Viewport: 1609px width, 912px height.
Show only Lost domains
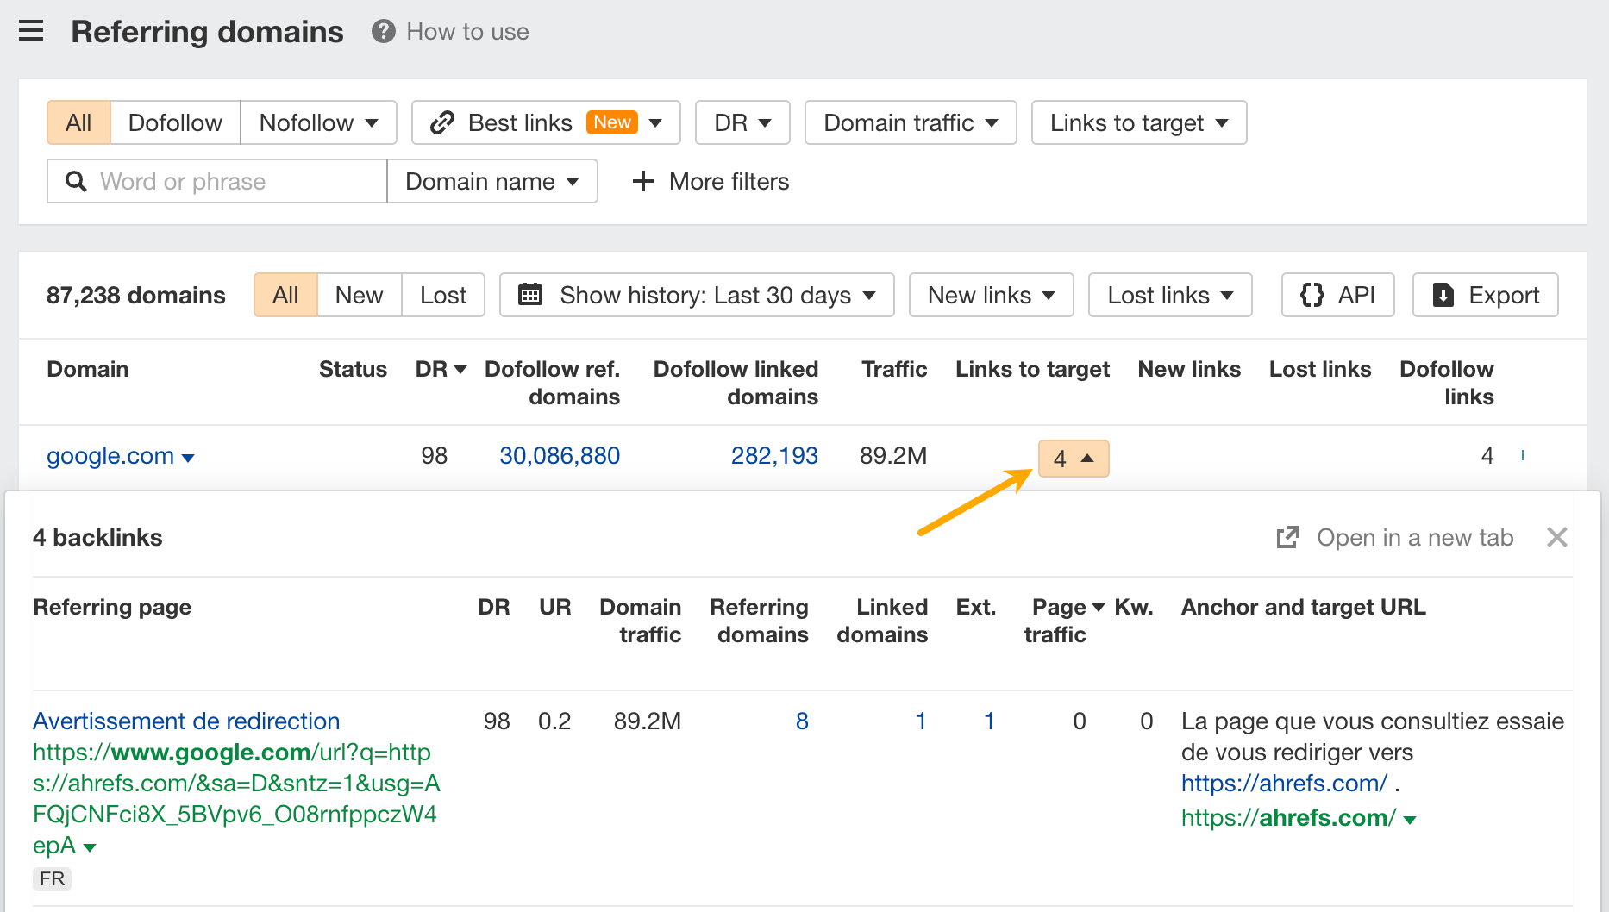442,295
